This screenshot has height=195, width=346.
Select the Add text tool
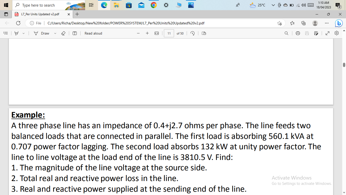tap(74, 33)
